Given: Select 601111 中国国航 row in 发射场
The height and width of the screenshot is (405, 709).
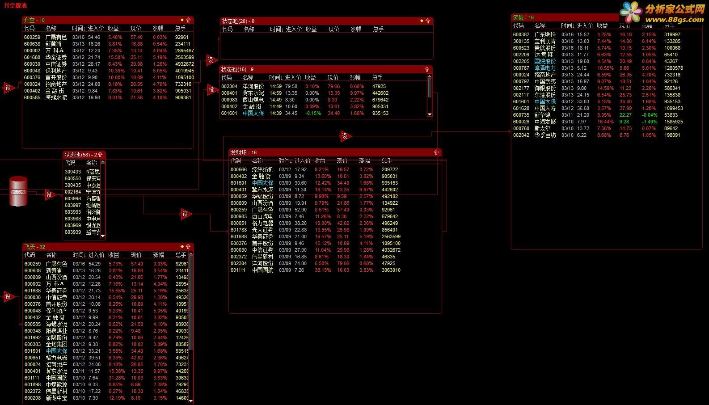Looking at the screenshot, I should click(x=335, y=270).
